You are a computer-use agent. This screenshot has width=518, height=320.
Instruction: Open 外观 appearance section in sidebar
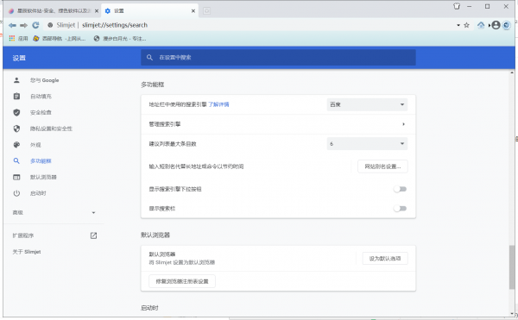click(x=35, y=145)
